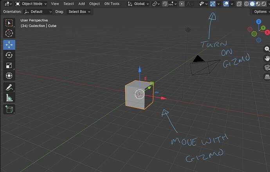Viewport: 270px width, 172px height.
Task: Click the negative Z axis gizmo circle
Action: pos(259,40)
